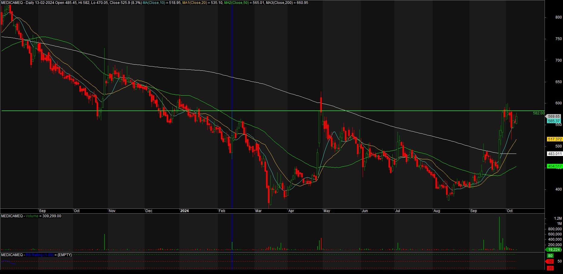Click the Dec label on time axis
This screenshot has height=274, width=563.
point(149,211)
